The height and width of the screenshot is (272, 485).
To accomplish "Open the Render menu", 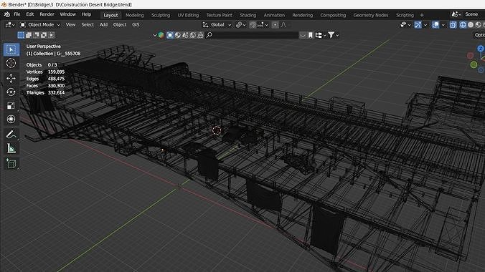I will tap(47, 14).
